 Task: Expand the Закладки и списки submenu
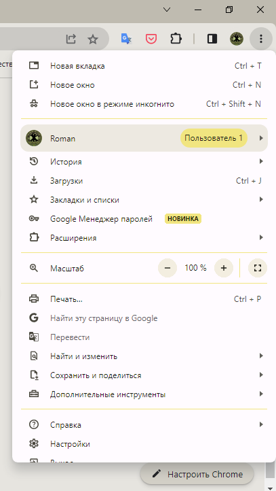point(144,200)
